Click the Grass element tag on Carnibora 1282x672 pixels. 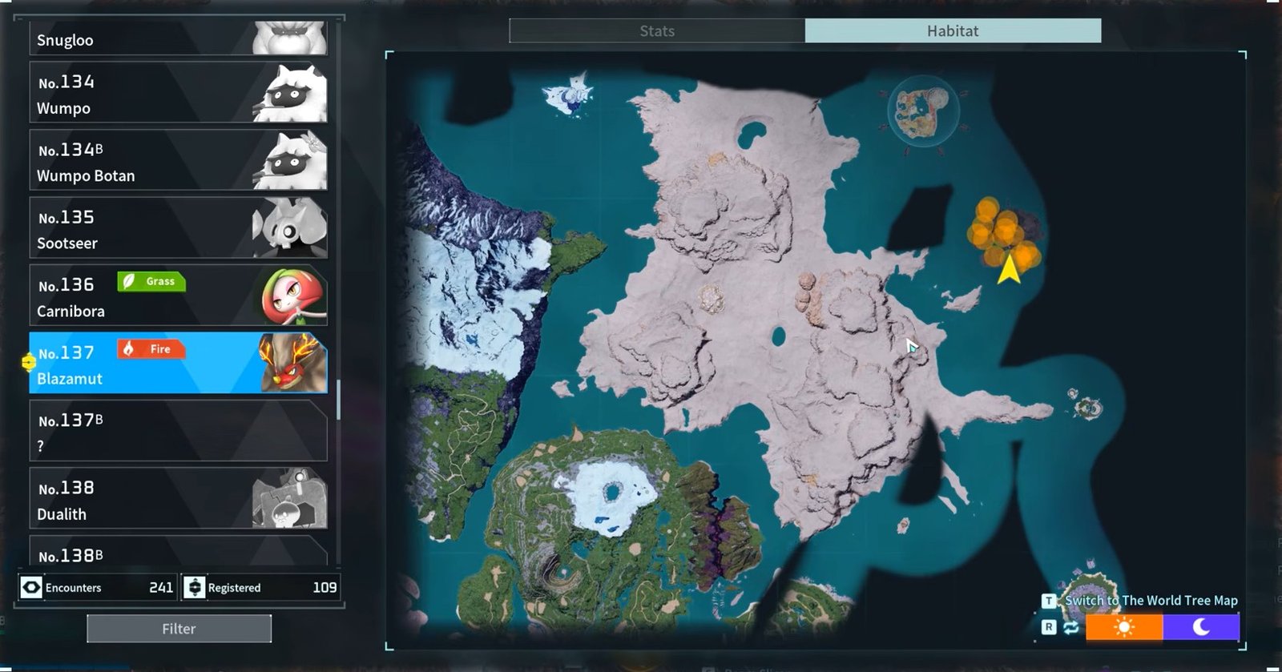click(x=151, y=281)
